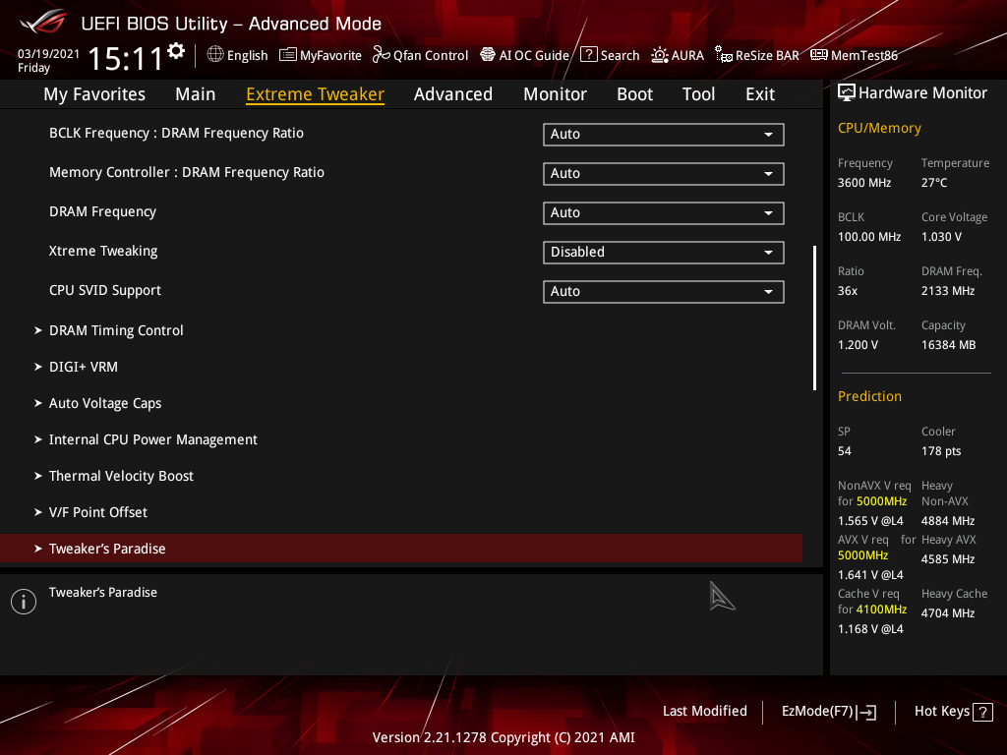Click CPU/Memory section heading
Viewport: 1007px width, 755px height.
pos(879,129)
